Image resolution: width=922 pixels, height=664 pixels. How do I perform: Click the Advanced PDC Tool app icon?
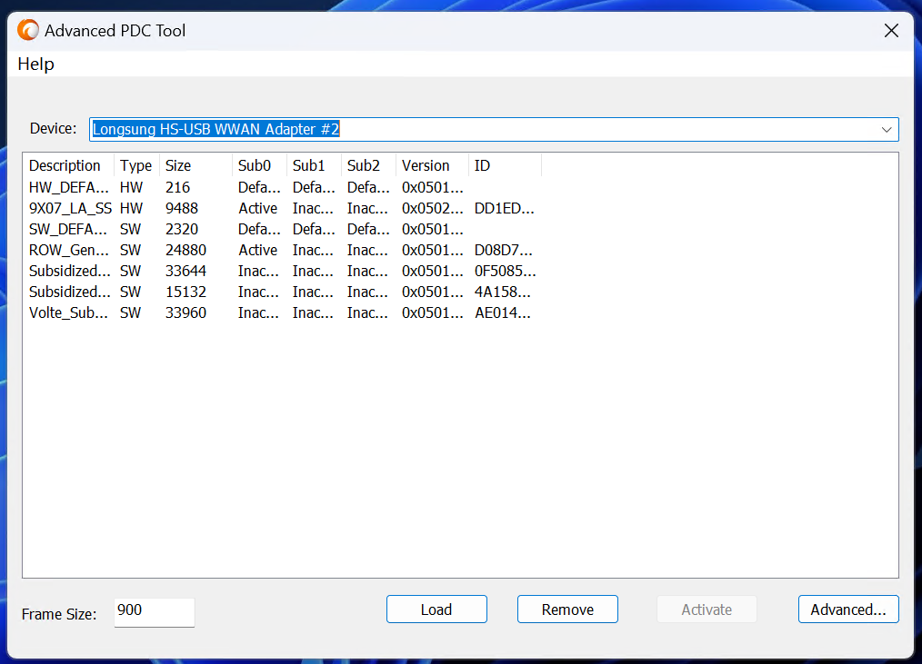tap(28, 30)
